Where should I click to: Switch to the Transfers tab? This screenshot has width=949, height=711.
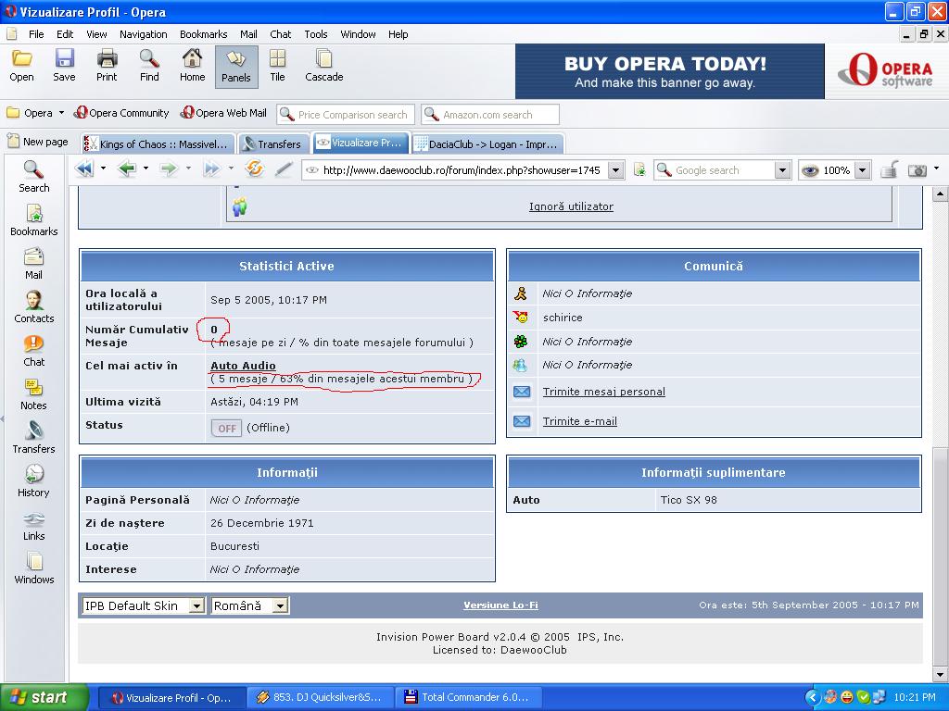coord(272,143)
